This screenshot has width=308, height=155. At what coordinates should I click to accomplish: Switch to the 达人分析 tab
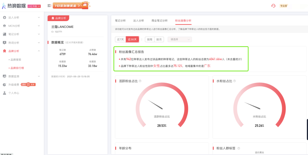139,20
